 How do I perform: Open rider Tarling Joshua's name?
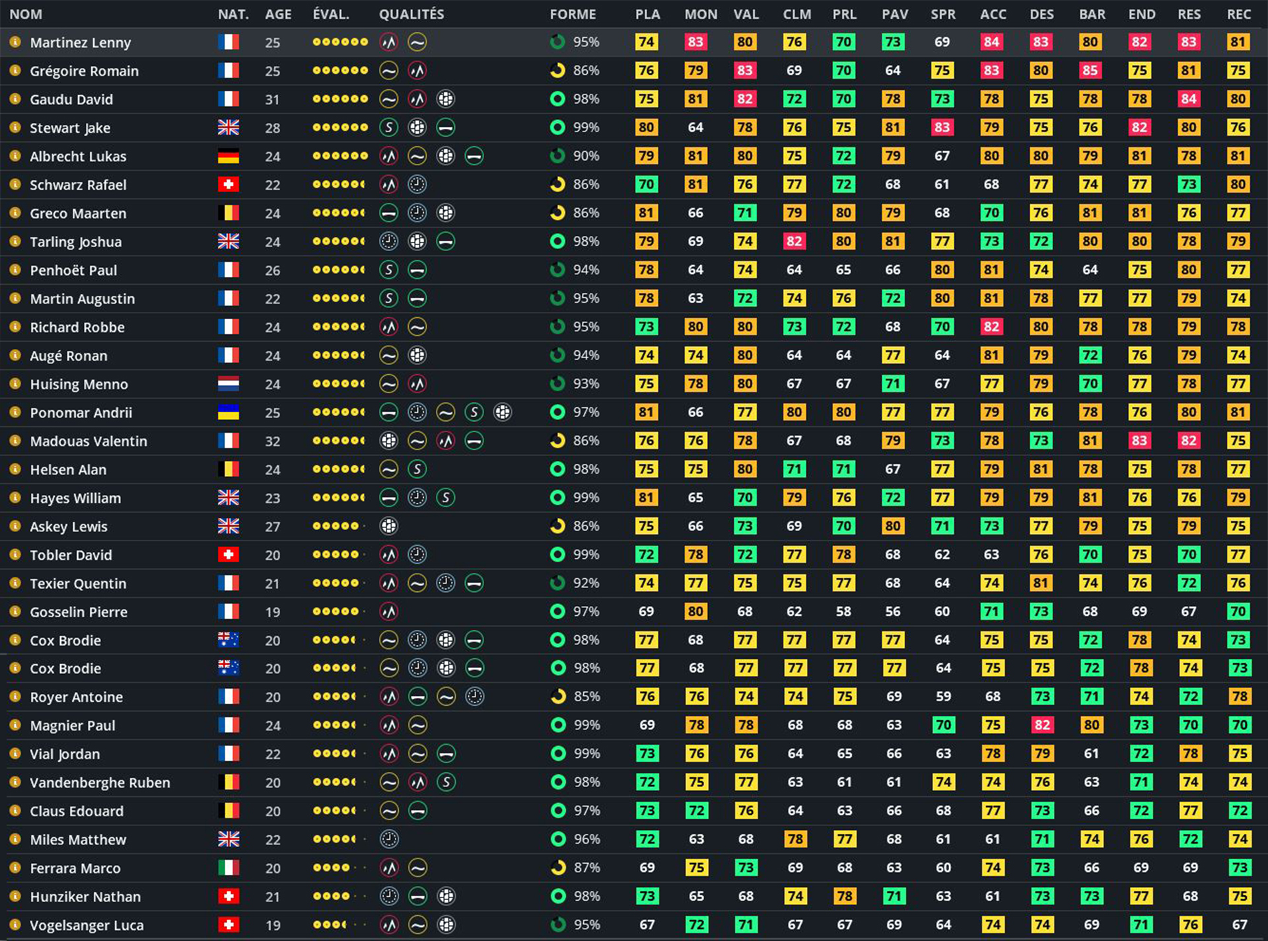pyautogui.click(x=75, y=242)
